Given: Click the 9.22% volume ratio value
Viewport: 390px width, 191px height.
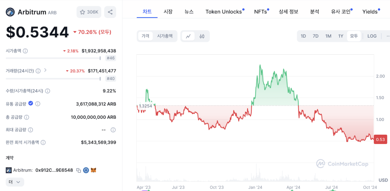Looking at the screenshot, I should click(109, 91).
